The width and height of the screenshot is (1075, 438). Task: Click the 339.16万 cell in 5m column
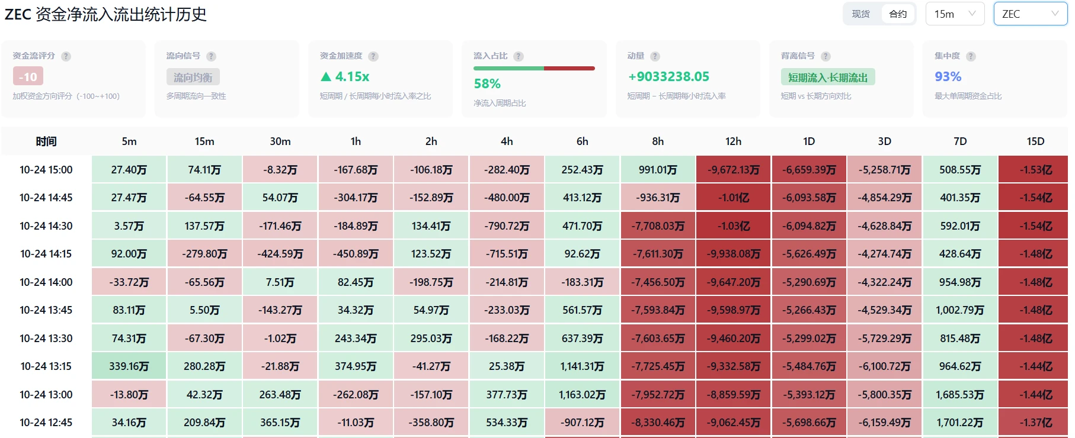pos(129,366)
